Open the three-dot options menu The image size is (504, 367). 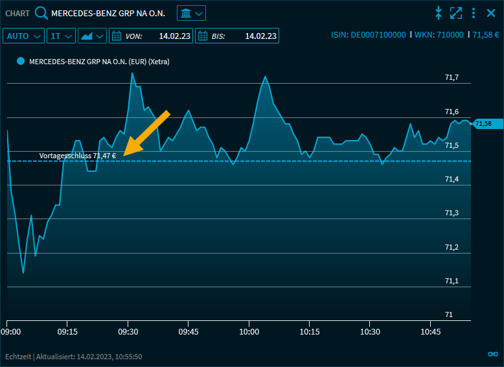point(474,13)
